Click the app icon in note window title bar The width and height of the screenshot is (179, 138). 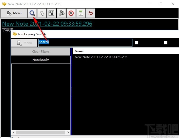pyautogui.click(x=4, y=4)
